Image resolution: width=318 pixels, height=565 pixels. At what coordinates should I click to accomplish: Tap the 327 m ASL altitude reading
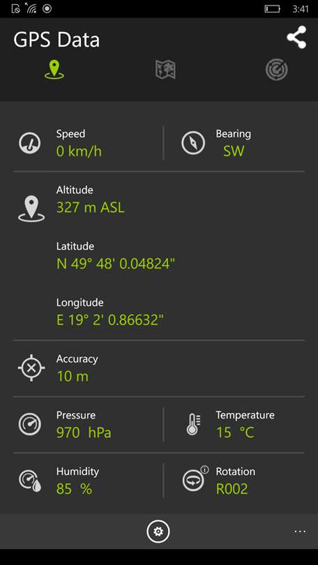[91, 208]
